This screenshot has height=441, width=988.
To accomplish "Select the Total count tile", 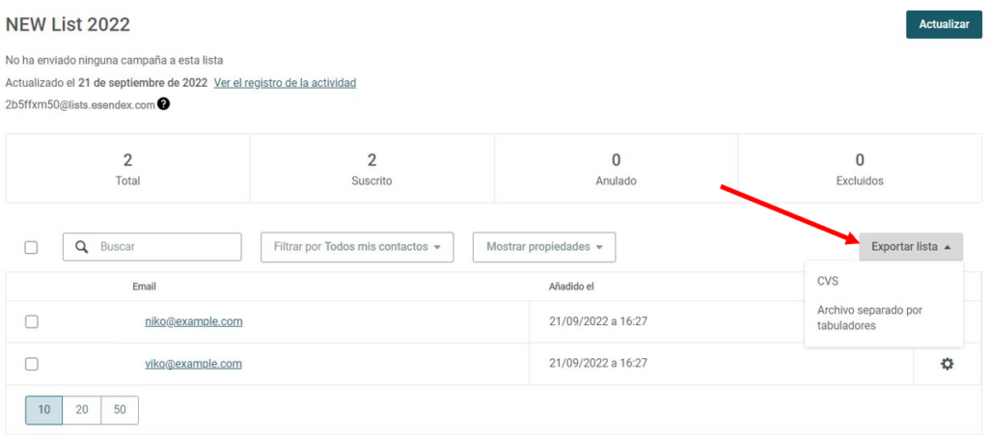I will tap(128, 168).
